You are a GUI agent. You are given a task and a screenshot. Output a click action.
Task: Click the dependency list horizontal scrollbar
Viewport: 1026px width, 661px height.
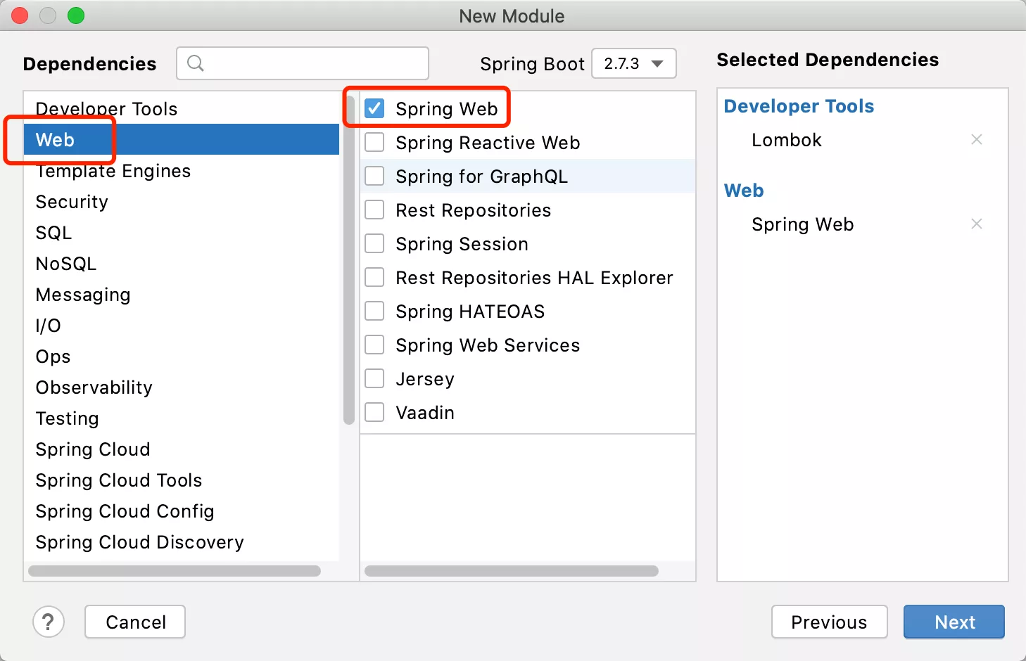point(512,571)
